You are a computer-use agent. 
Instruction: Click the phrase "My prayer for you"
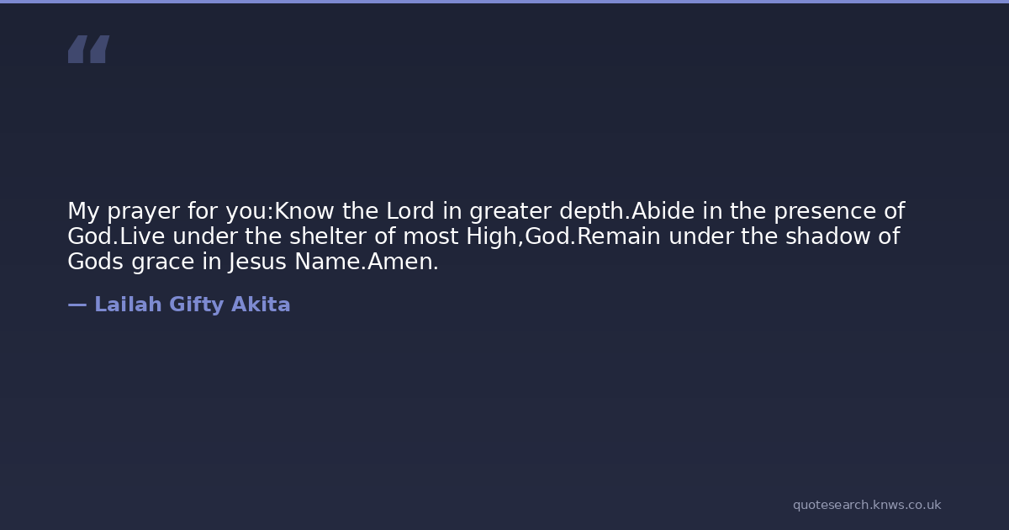(166, 212)
